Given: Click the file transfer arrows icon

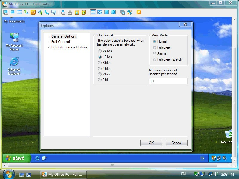Looking at the screenshot, I should [x=26, y=12].
